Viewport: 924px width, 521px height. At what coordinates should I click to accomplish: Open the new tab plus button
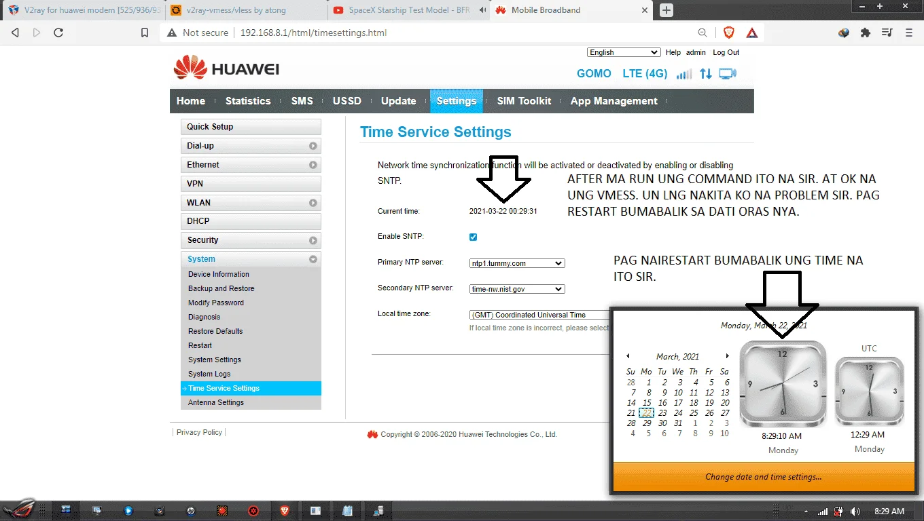pyautogui.click(x=667, y=10)
